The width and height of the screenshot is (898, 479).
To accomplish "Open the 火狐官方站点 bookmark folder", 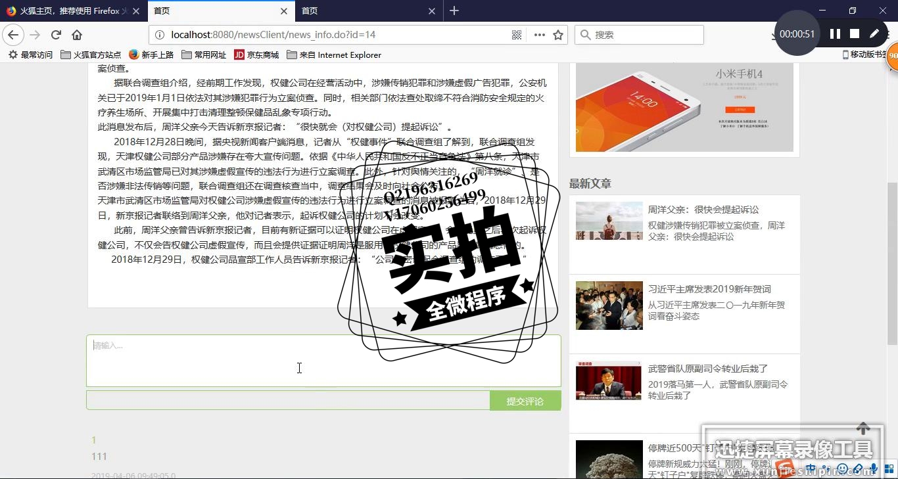I will (x=91, y=55).
